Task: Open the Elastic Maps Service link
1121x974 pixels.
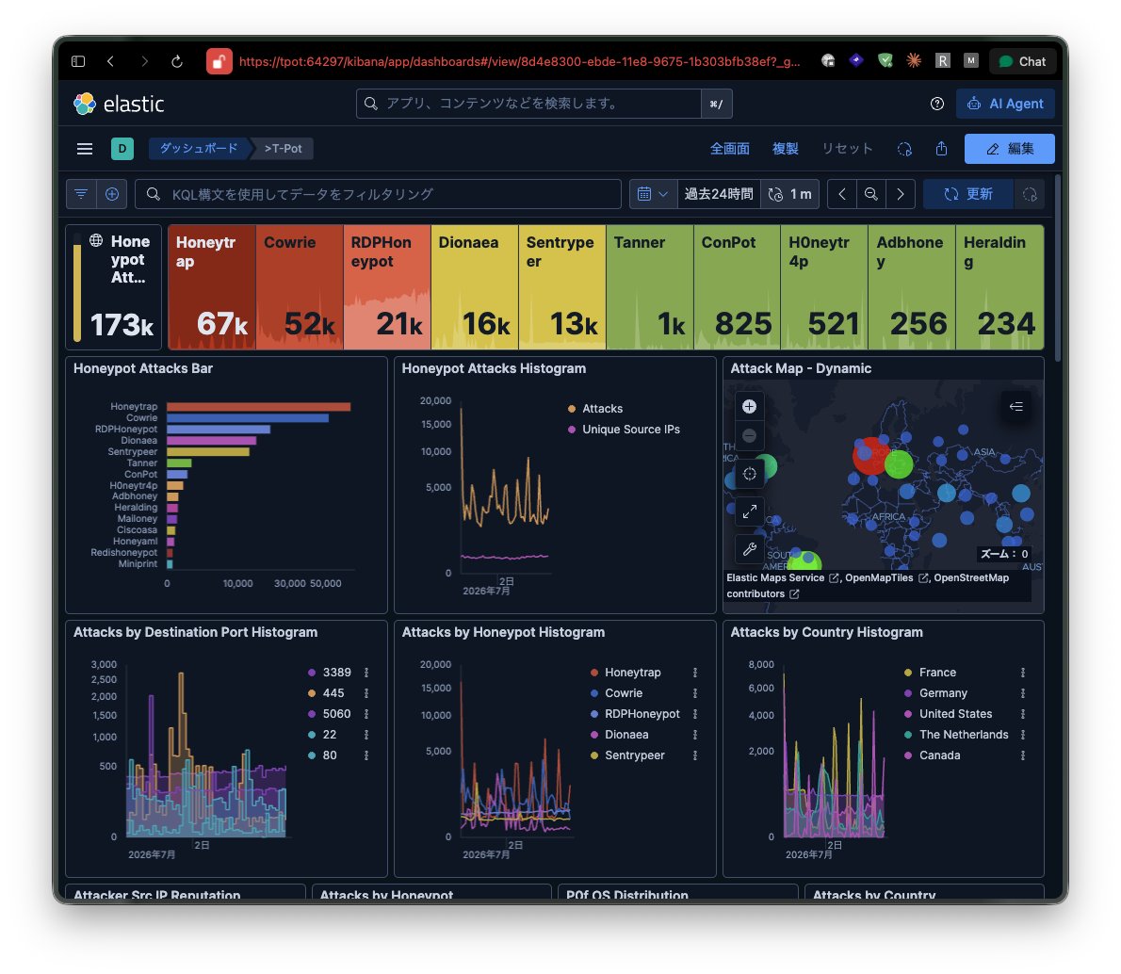Action: point(782,577)
